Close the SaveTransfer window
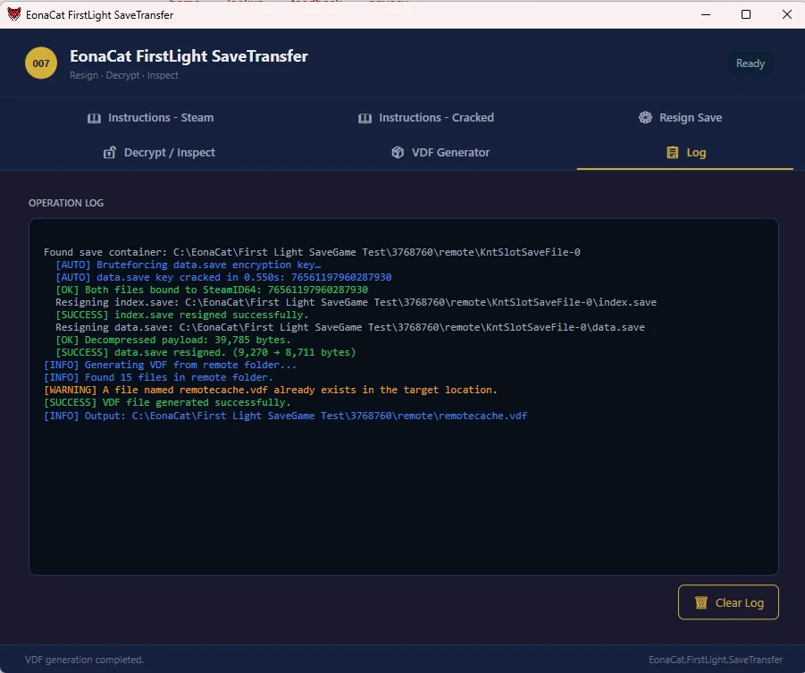Screen dimensions: 805x673 787,14
